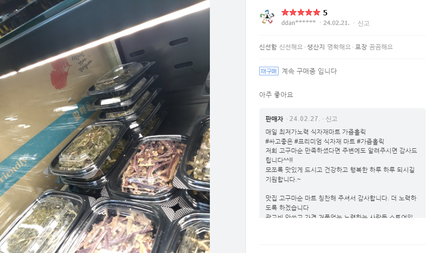Viewport: 426px width, 253px height.
Task: Click the 계속 구매중 입니다 repurchase text
Action: coord(309,71)
